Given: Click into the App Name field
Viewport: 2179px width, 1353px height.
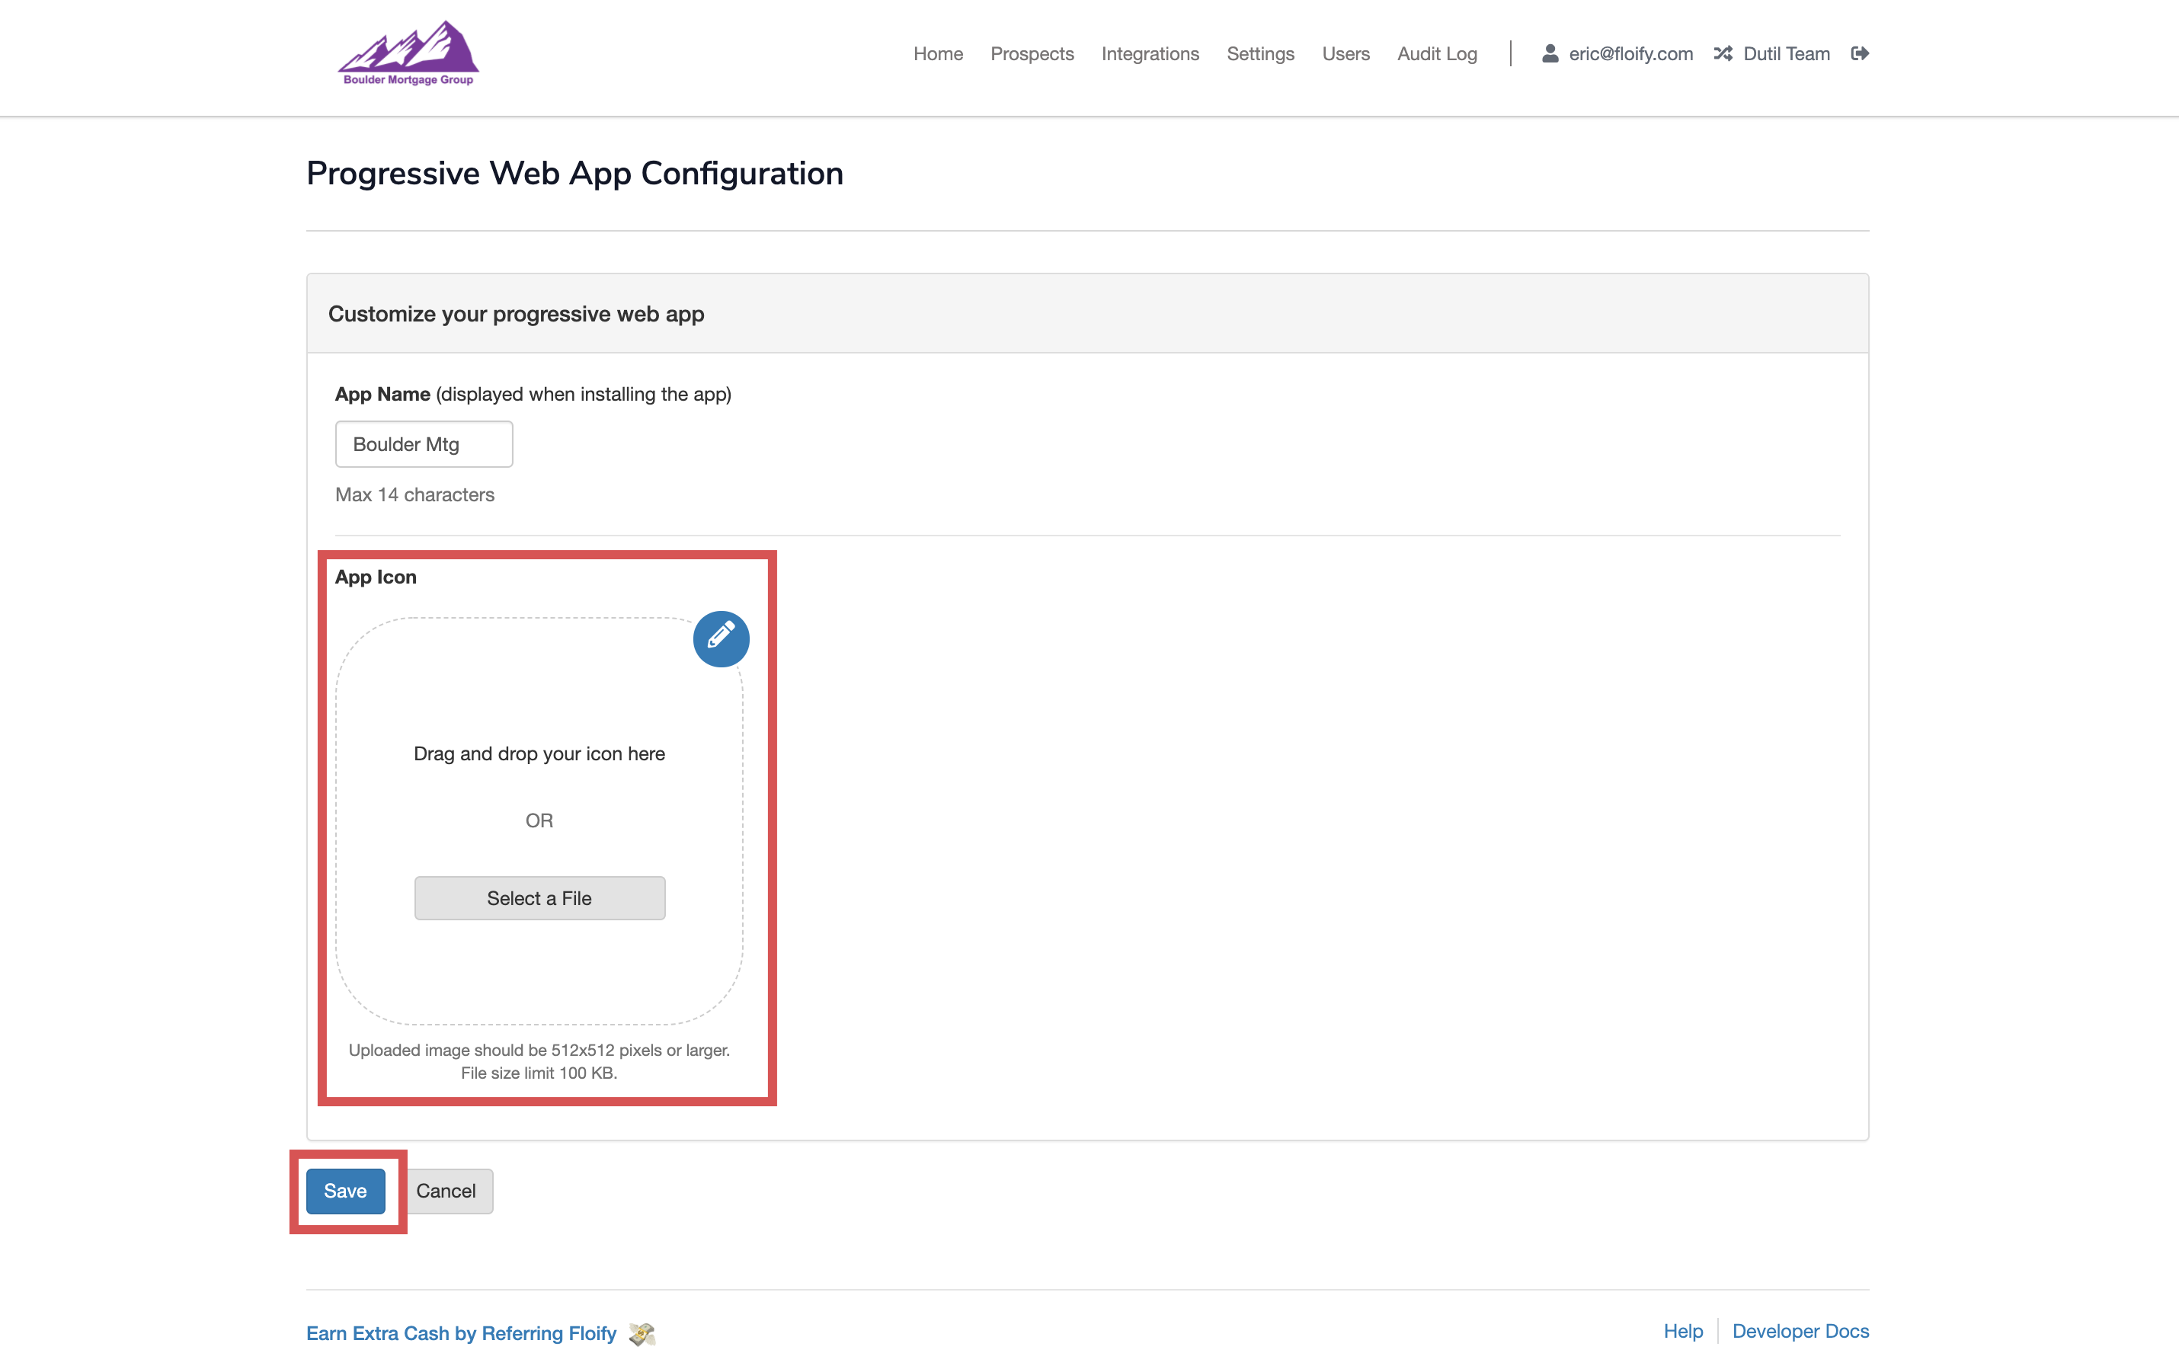Looking at the screenshot, I should [424, 444].
